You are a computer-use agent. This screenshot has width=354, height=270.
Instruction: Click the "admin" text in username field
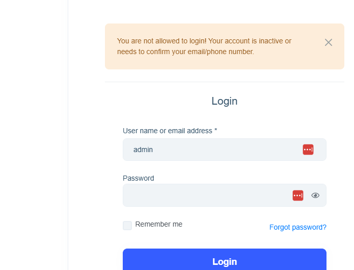(x=143, y=150)
